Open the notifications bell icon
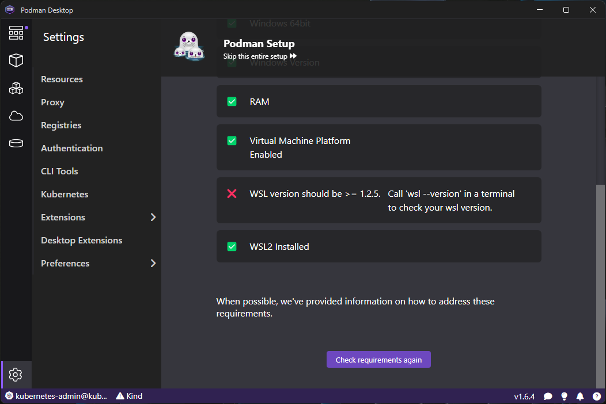The width and height of the screenshot is (606, 404). [580, 397]
